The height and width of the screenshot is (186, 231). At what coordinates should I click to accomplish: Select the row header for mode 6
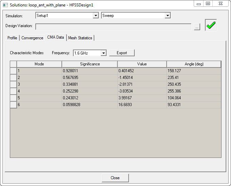(x=13, y=105)
